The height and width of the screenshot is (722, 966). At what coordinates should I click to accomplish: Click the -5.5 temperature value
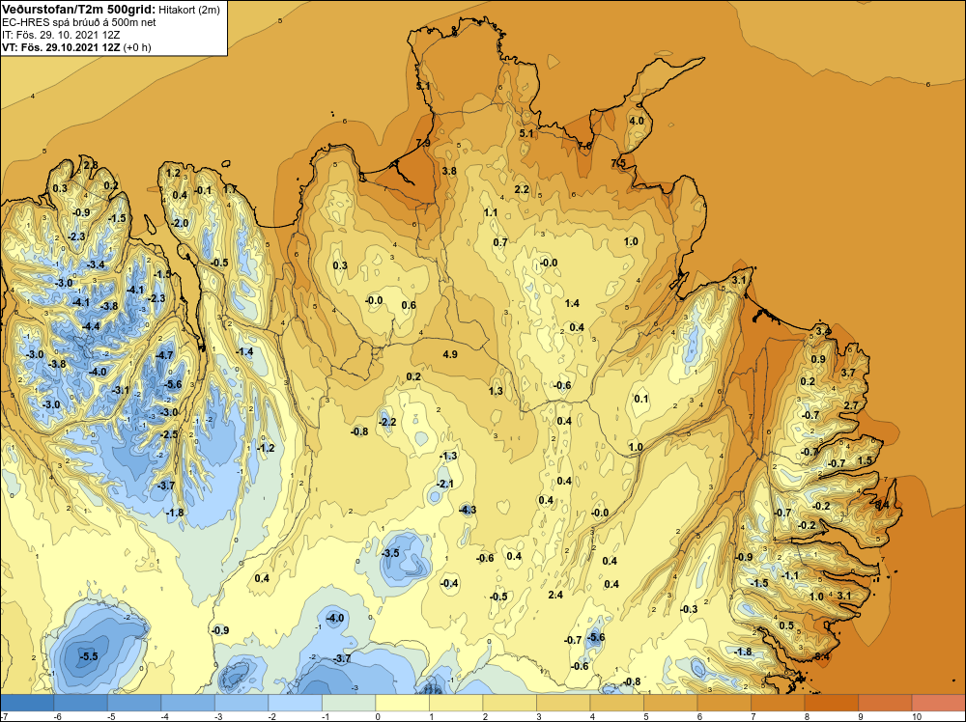point(89,656)
